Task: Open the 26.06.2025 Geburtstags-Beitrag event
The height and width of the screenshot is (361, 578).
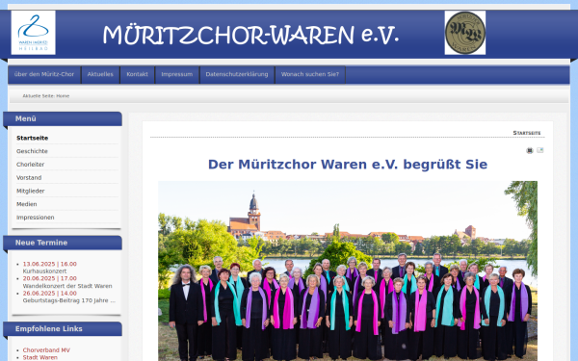Action: pyautogui.click(x=50, y=294)
